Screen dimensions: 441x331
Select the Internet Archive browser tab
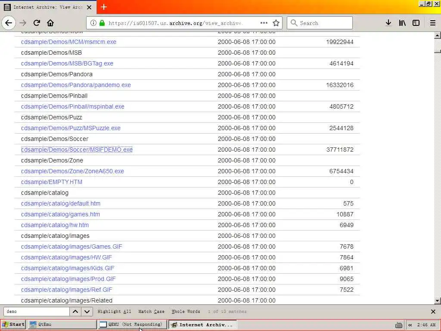point(48,7)
